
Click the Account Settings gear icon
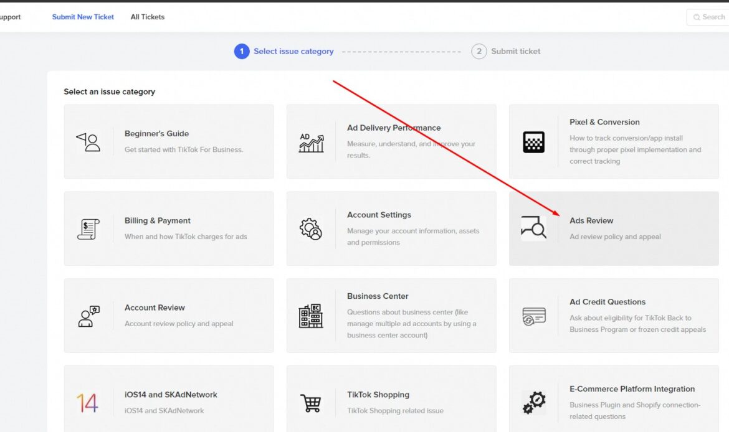click(311, 228)
